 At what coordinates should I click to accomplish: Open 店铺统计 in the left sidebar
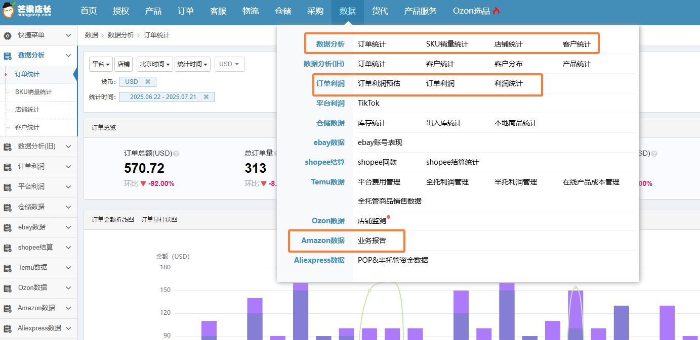point(27,110)
